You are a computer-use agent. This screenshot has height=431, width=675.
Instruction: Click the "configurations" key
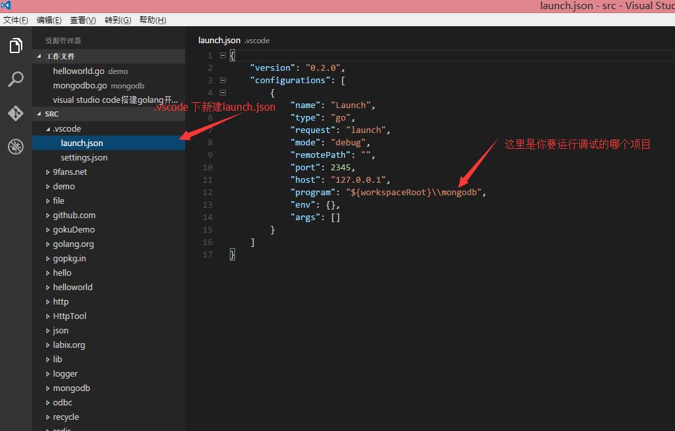(291, 81)
